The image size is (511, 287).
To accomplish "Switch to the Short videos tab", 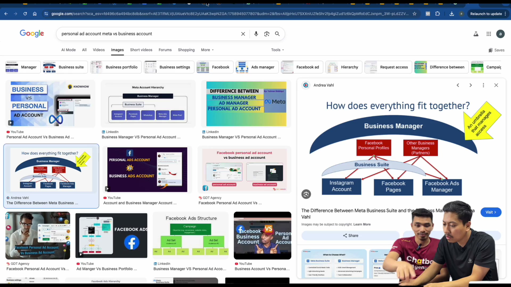I will click(141, 50).
